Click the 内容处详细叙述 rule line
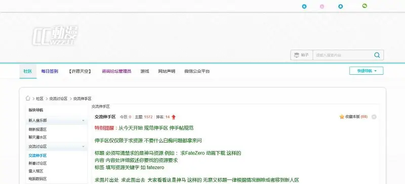405x184 pixels. pyautogui.click(x=136, y=160)
